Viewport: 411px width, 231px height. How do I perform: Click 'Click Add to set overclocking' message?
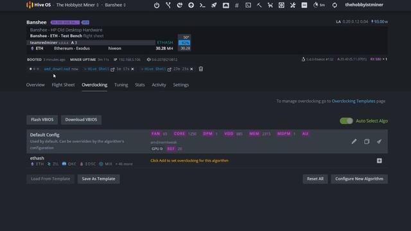(x=189, y=160)
